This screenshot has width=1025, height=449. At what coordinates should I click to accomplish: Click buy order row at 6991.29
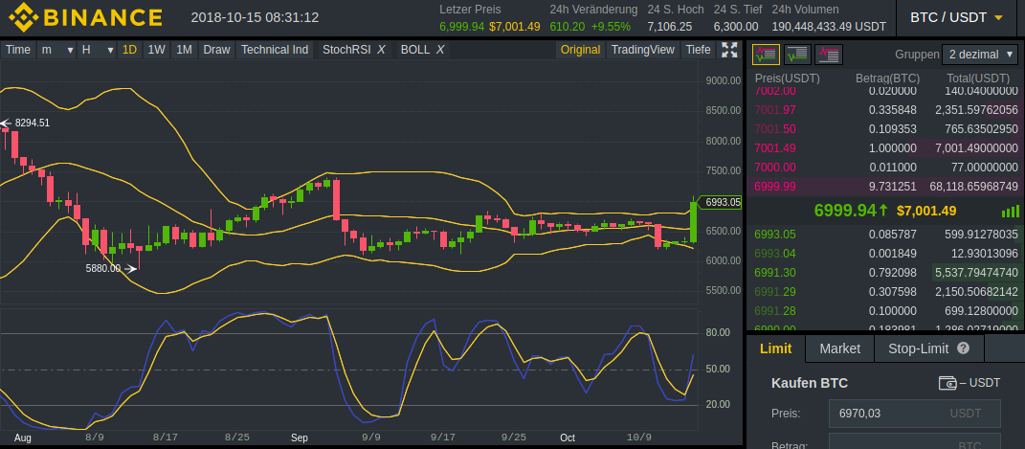886,291
